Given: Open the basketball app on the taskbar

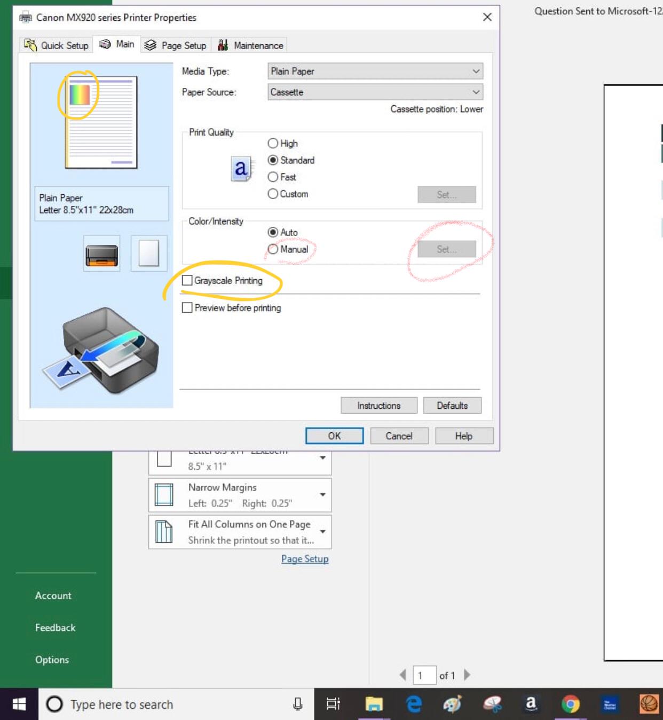Looking at the screenshot, I should pos(649,705).
